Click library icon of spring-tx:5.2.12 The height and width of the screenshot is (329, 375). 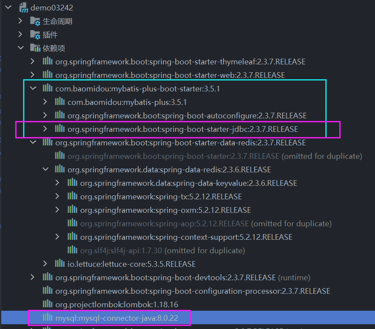[x=72, y=196]
